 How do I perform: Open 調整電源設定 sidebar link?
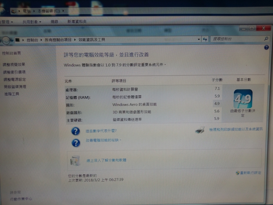tap(15, 79)
